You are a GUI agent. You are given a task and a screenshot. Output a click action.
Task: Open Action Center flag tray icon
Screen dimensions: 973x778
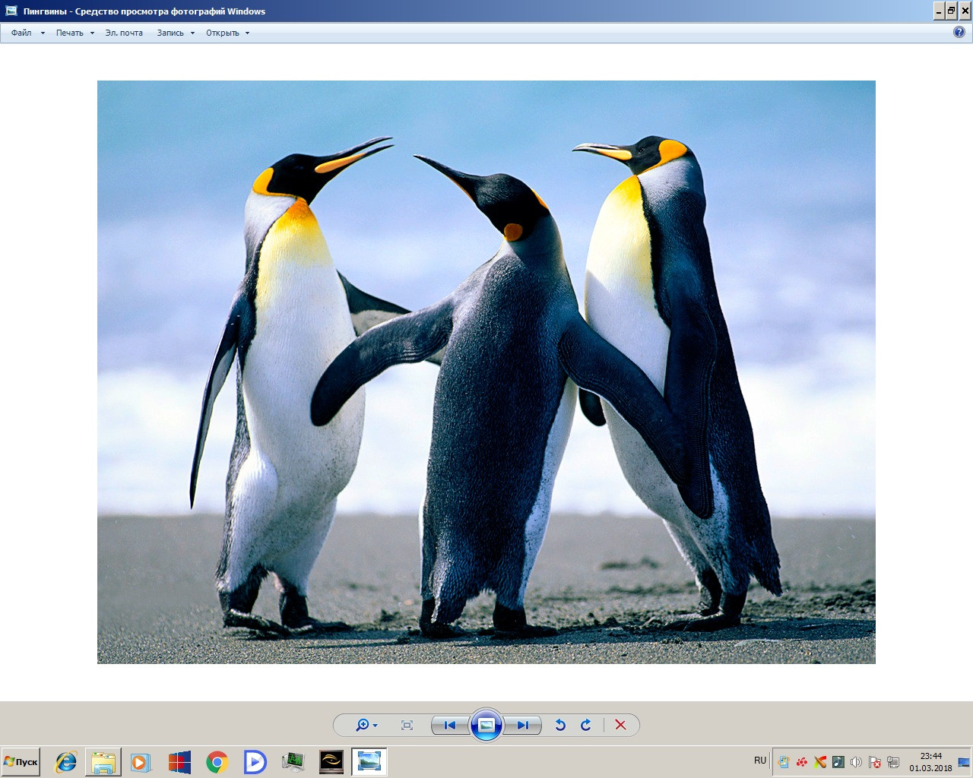coord(875,762)
